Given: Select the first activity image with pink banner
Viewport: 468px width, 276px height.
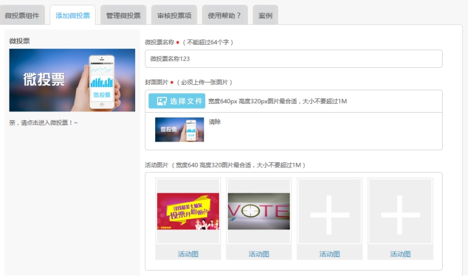Looking at the screenshot, I should tap(188, 211).
